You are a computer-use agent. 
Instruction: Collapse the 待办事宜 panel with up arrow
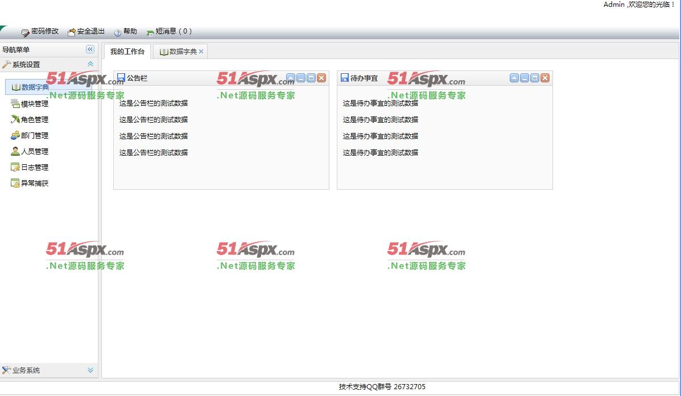click(514, 78)
